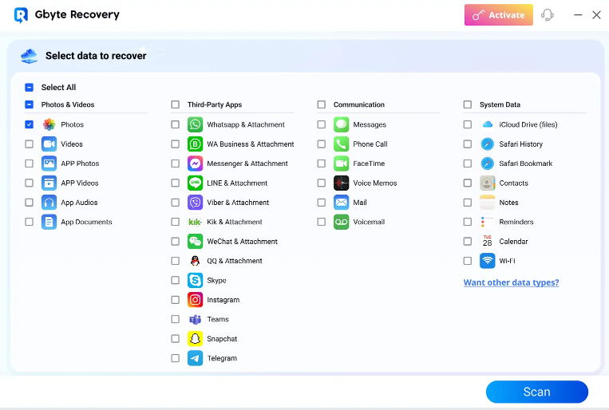
Task: Click the Wi-Fi icon in System Data
Action: [487, 261]
